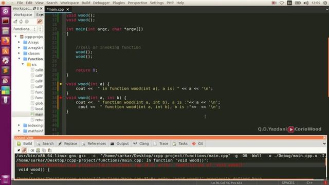This screenshot has width=329, height=185.
Task: Open the File menu
Action: click(x=20, y=3)
